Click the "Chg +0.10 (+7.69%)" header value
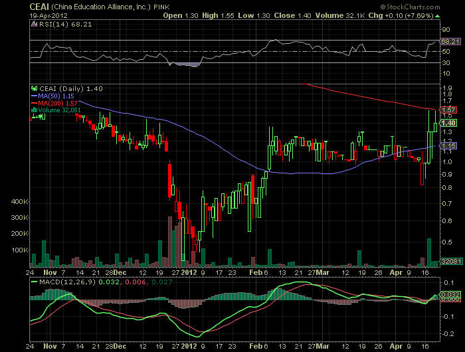Image resolution: width=465 pixels, height=352 pixels. [401, 16]
